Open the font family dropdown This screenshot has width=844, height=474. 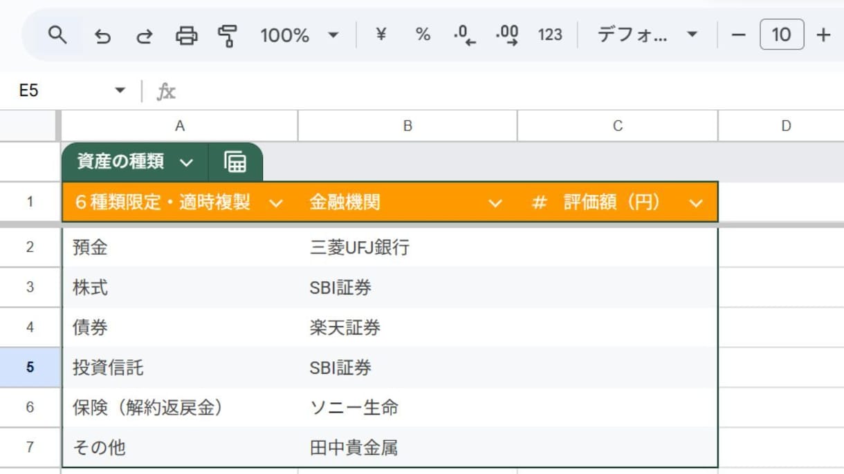[647, 35]
